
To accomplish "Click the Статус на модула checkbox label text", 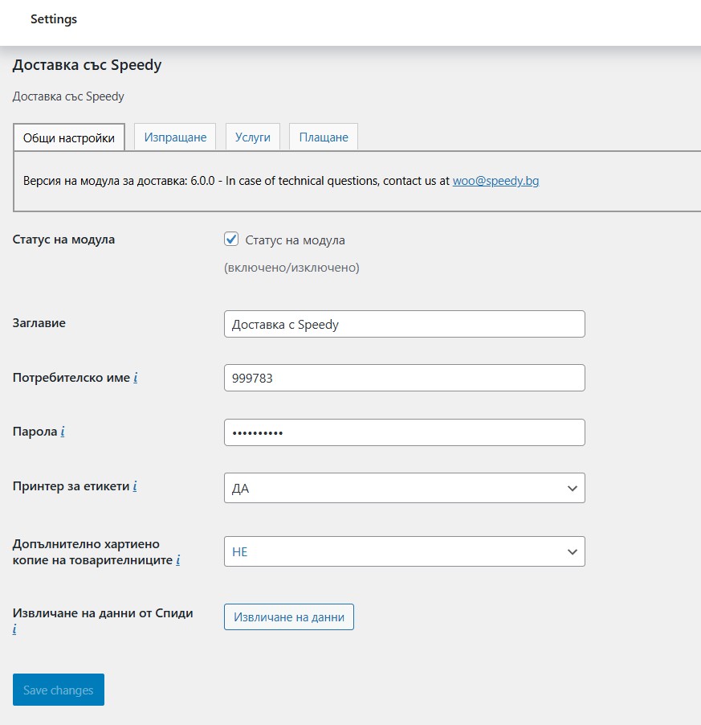I will [295, 240].
